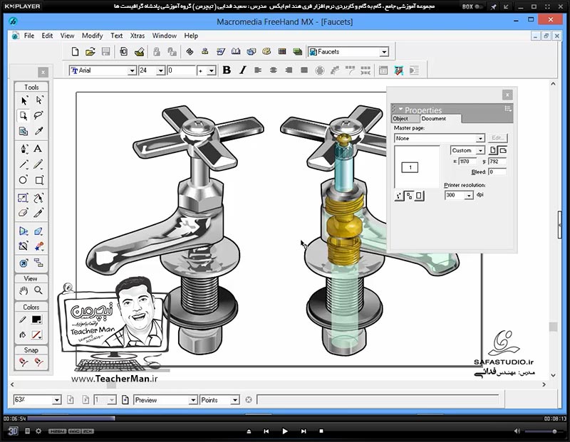570x442 pixels.
Task: Click the Edit master page button
Action: [x=497, y=138]
